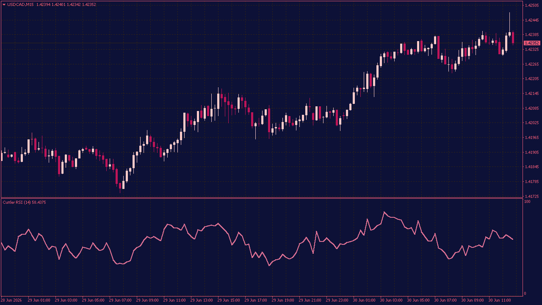Click the 1.42025 price axis label
This screenshot has height=305, width=542.
[x=532, y=123]
